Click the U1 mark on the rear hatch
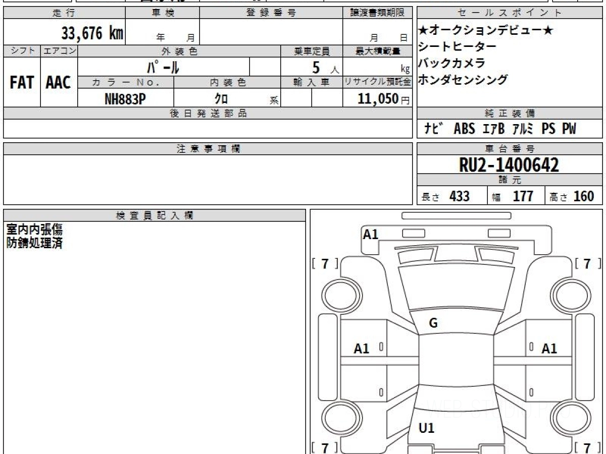This screenshot has width=606, height=454. [427, 428]
